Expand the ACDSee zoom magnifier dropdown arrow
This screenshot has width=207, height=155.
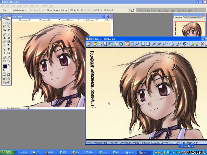click(x=167, y=44)
